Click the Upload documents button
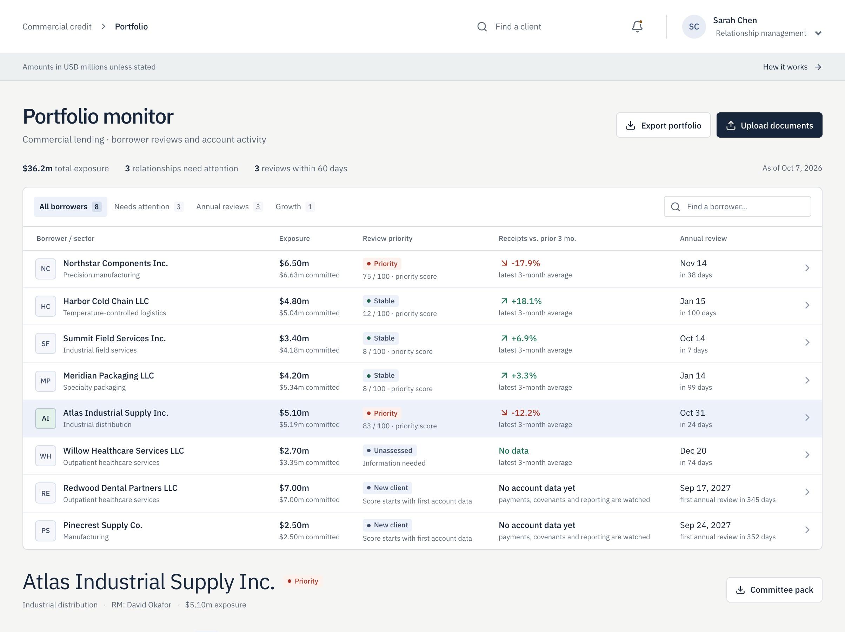The width and height of the screenshot is (845, 632). 769,125
